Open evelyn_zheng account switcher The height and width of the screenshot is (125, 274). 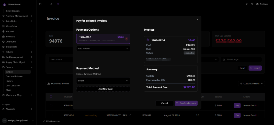tap(18, 120)
